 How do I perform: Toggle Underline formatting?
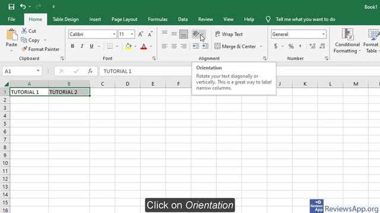click(91, 46)
